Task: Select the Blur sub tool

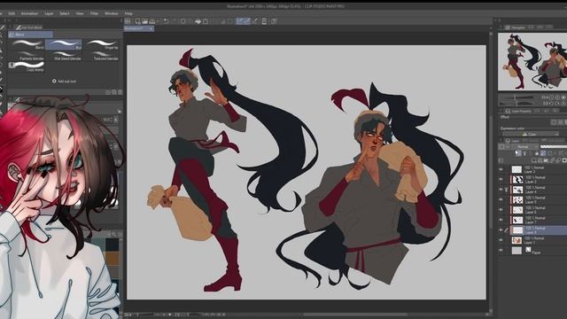Action: pyautogui.click(x=64, y=44)
